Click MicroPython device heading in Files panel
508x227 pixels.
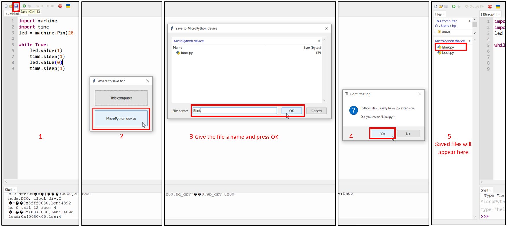coord(450,41)
